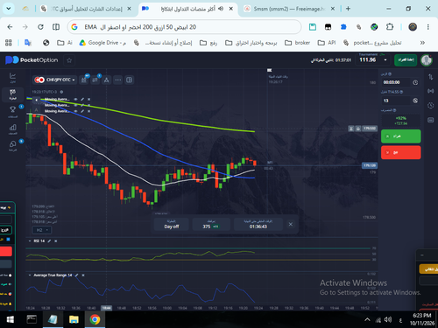This screenshot has width=438, height=328.
Task: Open pending trades clock icon in right rail
Action: pos(430,105)
